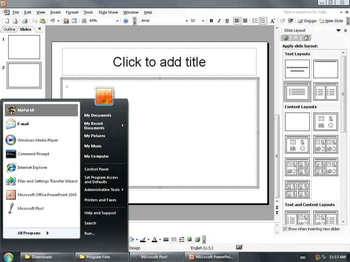This screenshot has width=350, height=262.
Task: Click the Click to add title placeholder
Action: (159, 62)
